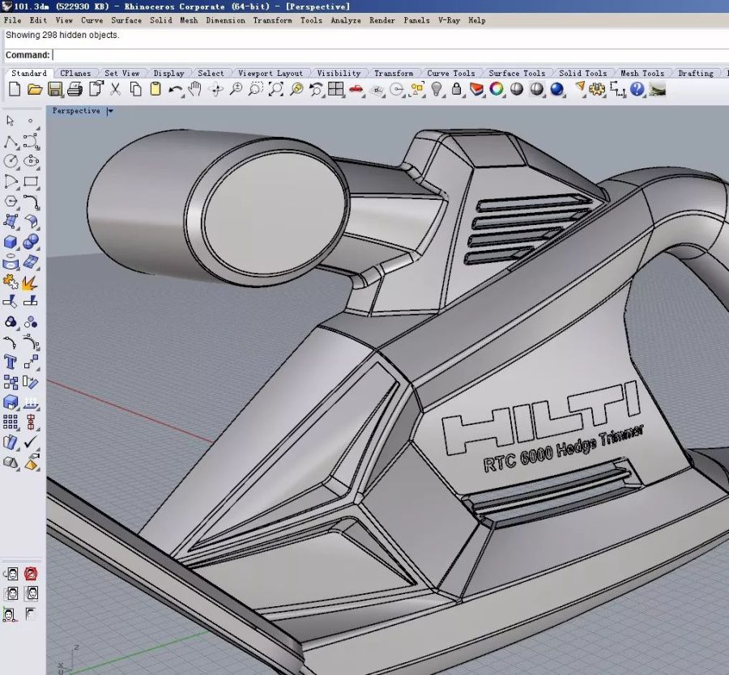Image resolution: width=729 pixels, height=675 pixels.
Task: Open the Perspective viewport dropdown arrow
Action: point(110,111)
